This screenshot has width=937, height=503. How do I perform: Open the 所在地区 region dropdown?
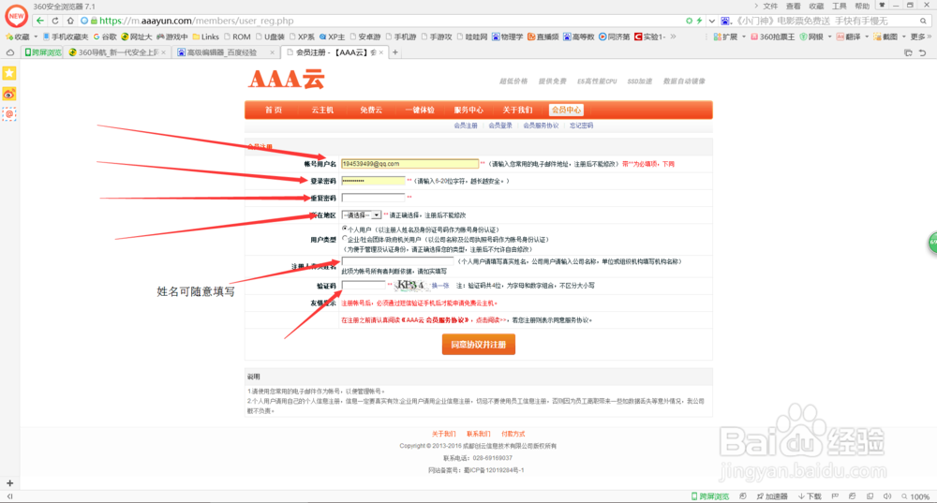coord(361,215)
